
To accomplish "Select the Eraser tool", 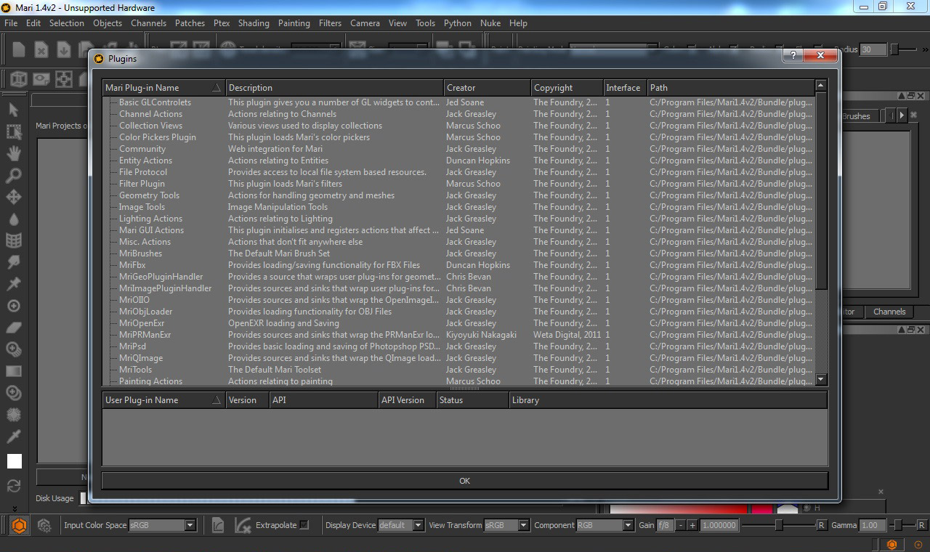I will [x=13, y=328].
